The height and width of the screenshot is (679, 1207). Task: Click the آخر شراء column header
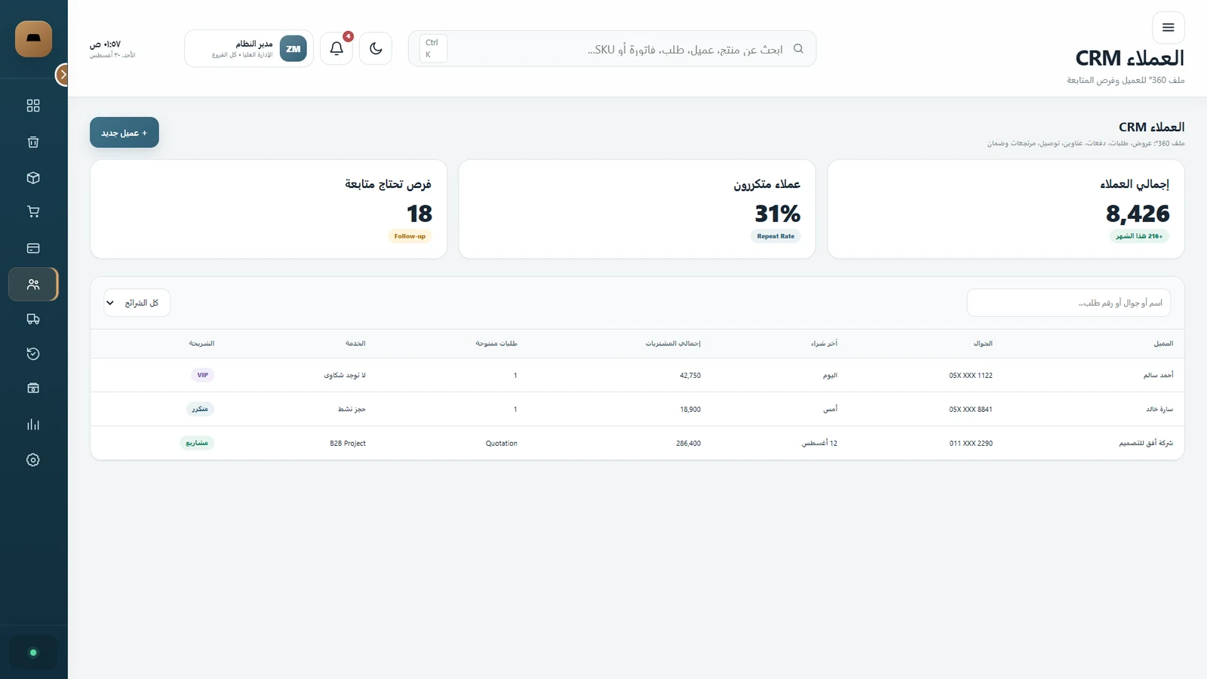[824, 343]
